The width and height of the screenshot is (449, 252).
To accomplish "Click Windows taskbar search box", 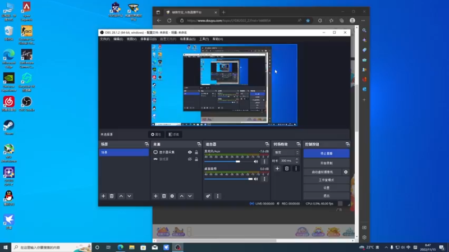I will (52, 248).
